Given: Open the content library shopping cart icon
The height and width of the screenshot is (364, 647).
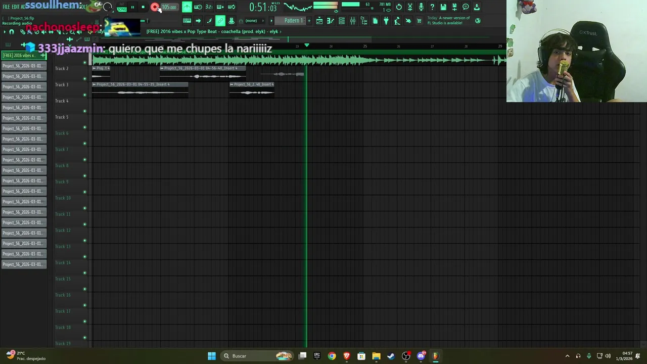Looking at the screenshot, I should (x=419, y=21).
